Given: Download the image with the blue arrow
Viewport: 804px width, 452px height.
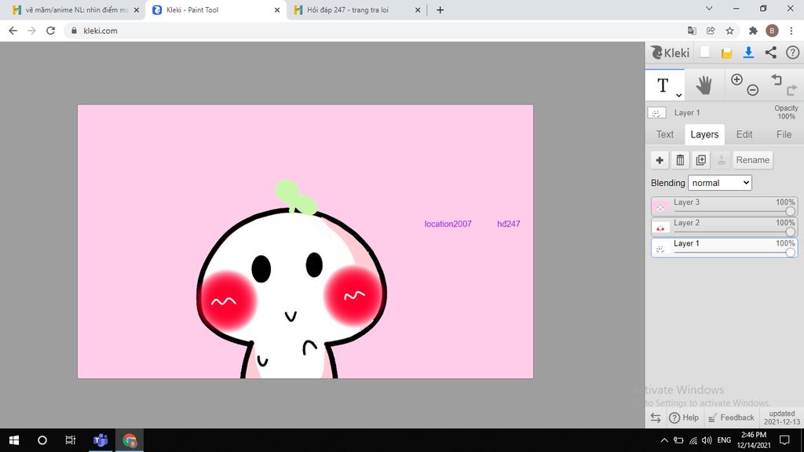Looking at the screenshot, I should pos(748,53).
